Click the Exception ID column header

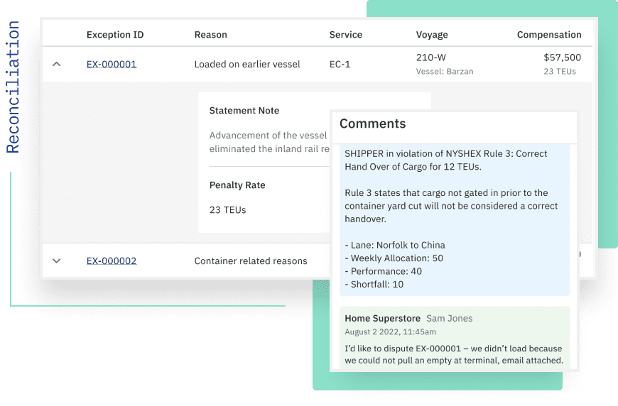pos(115,35)
